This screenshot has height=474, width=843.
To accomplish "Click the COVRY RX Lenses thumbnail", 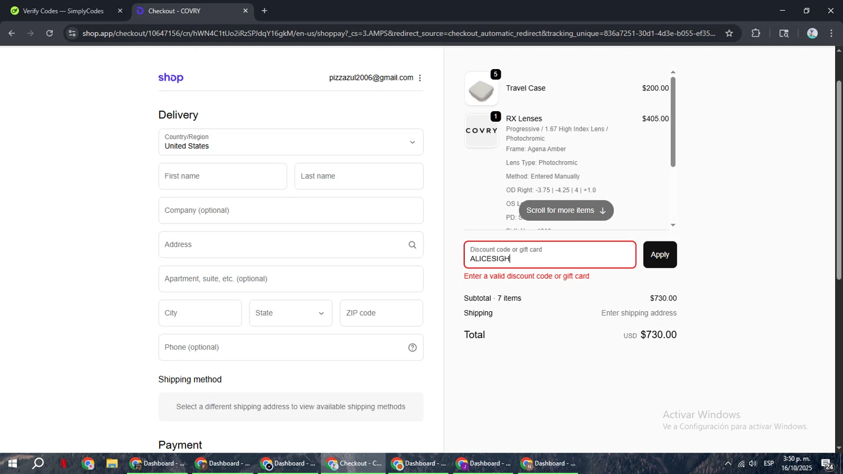I will tap(482, 131).
